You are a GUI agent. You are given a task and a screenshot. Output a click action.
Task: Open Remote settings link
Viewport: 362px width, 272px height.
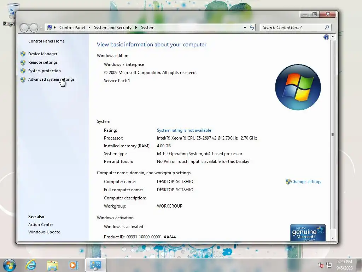coord(43,62)
